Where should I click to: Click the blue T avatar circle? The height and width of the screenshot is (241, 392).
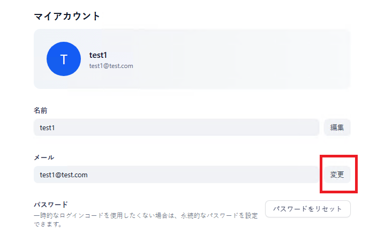point(64,59)
